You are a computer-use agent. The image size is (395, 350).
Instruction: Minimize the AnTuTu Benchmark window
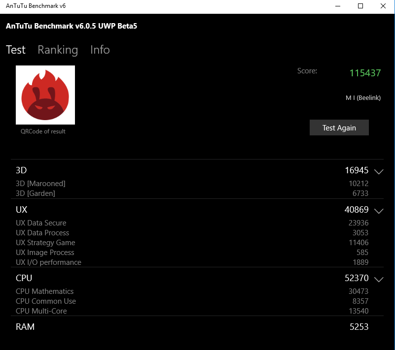tap(338, 6)
